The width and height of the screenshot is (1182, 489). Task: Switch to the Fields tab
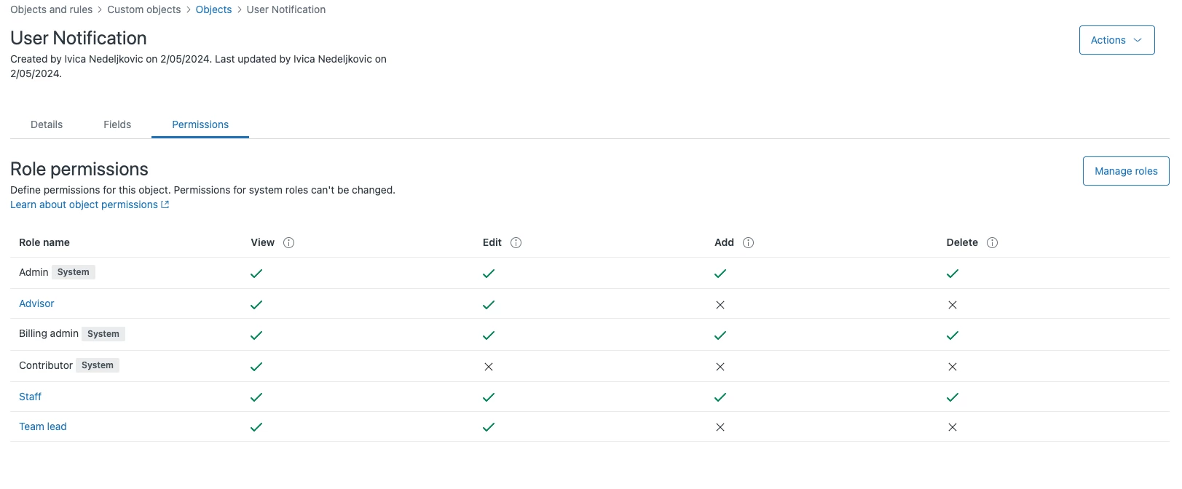tap(117, 124)
